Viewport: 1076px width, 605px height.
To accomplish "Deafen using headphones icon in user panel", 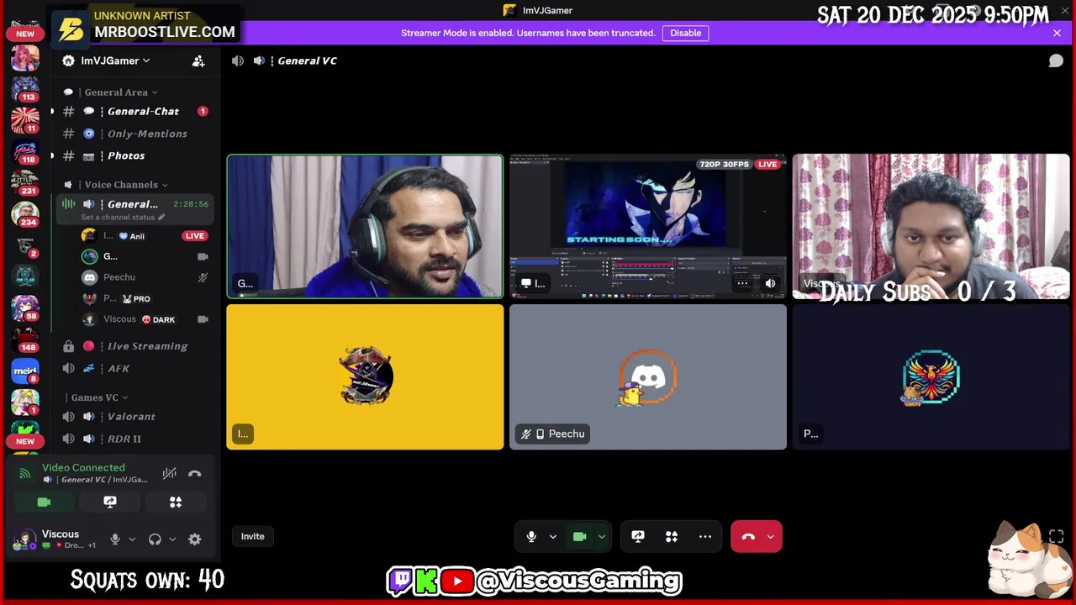I will click(x=155, y=539).
